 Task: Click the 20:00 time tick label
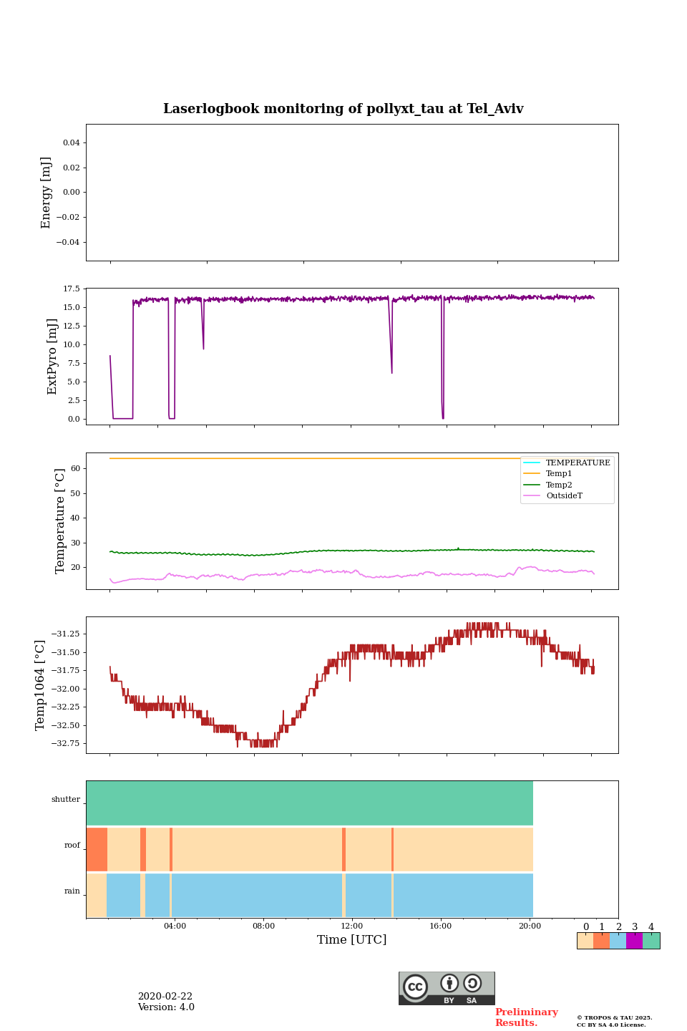[x=530, y=926]
